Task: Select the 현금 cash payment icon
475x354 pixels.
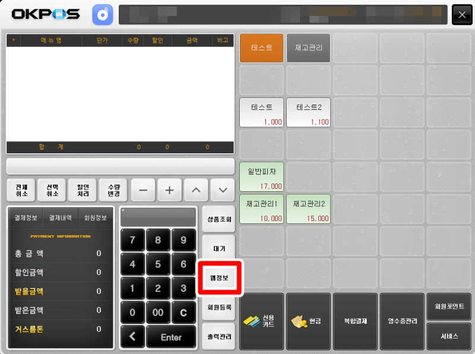Action: pos(308,321)
